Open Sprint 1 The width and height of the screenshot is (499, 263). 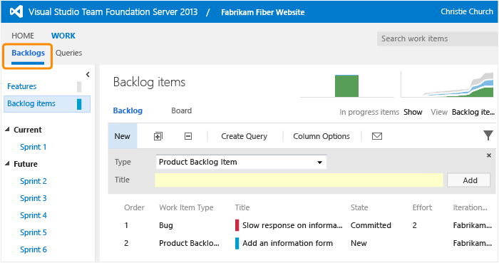tap(33, 147)
